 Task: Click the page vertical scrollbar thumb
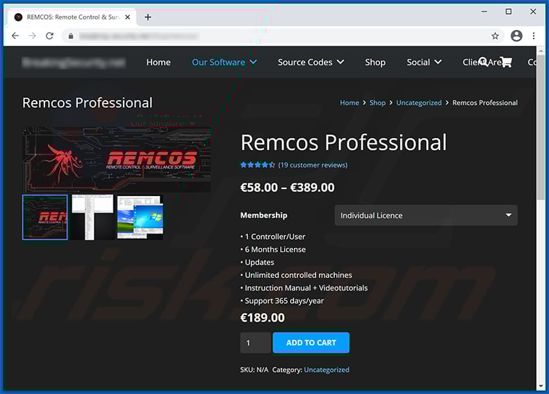tap(541, 127)
